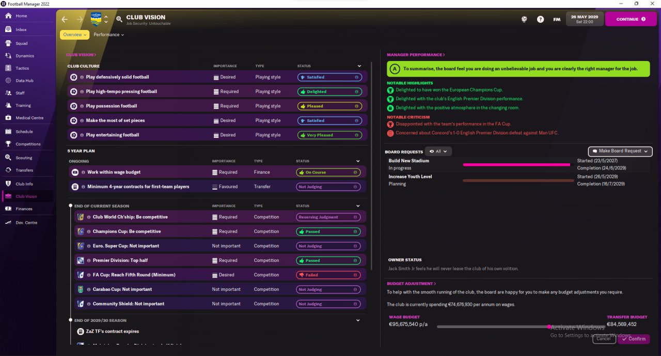Screen dimensions: 661x356
Task: Open Data Hub sidebar icon
Action: tap(8, 81)
